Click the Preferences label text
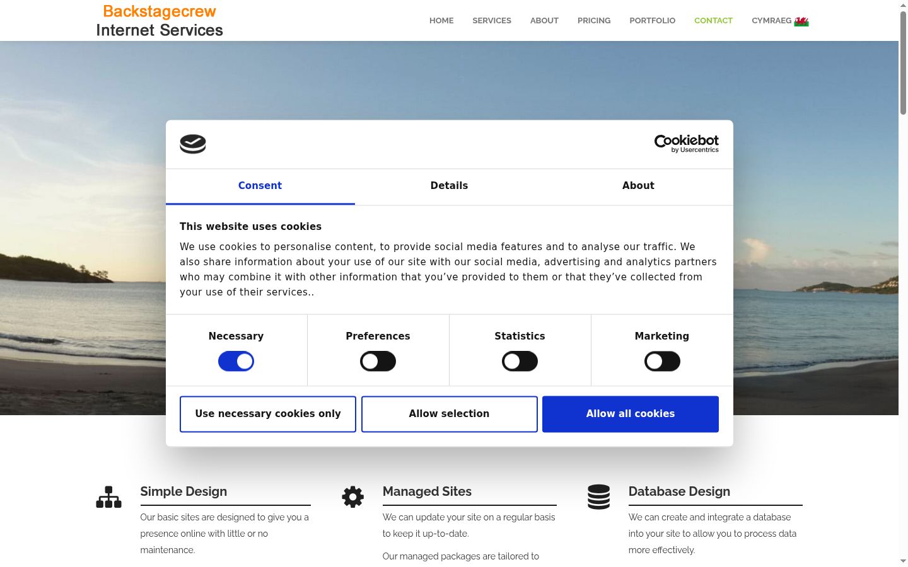 pos(378,336)
